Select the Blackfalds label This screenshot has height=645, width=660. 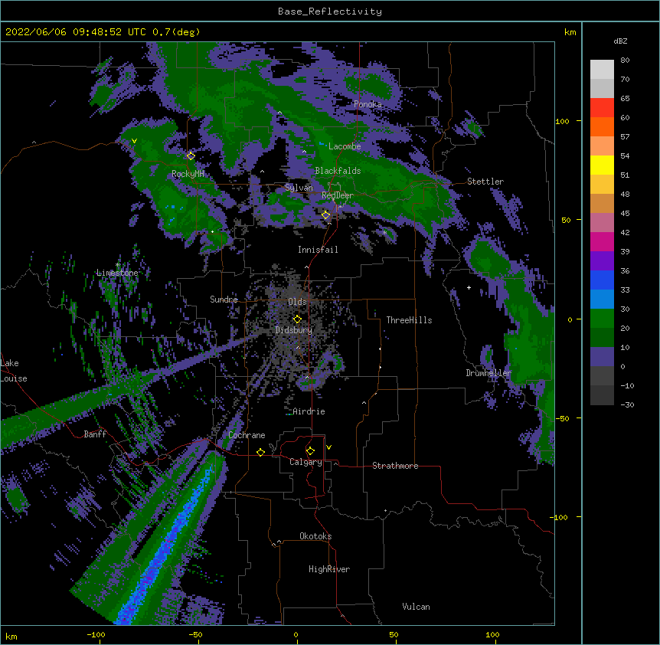(338, 171)
